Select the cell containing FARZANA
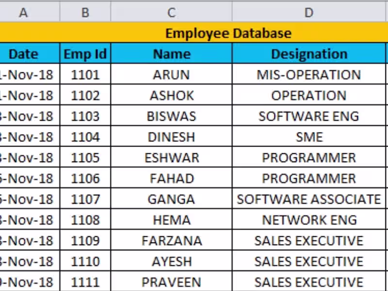388x291 pixels. 171,241
